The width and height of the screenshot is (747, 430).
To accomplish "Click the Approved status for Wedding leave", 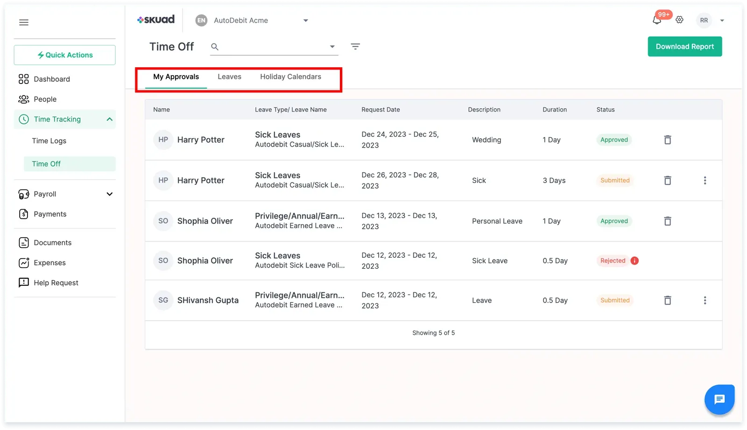I will 614,140.
